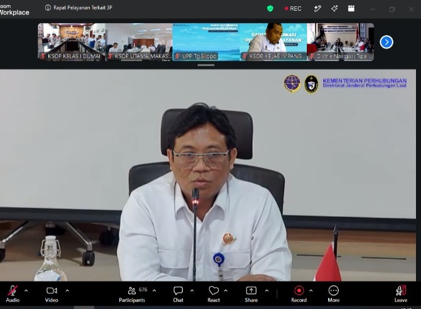The height and width of the screenshot is (309, 421).
Task: Minimize the Zoom meeting window
Action: [x=373, y=9]
